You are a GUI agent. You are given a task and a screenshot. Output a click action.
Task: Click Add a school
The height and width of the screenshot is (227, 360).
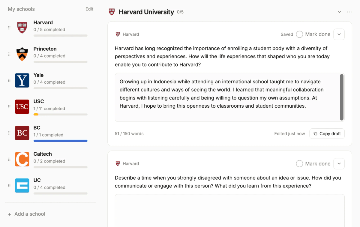(x=26, y=214)
